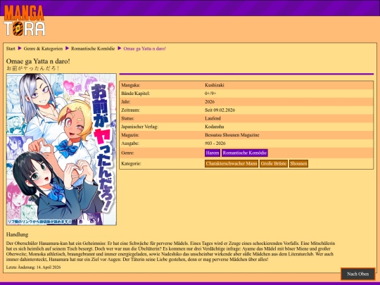
Task: Click the Bessatsu Shounen Magazine value
Action: (232, 135)
